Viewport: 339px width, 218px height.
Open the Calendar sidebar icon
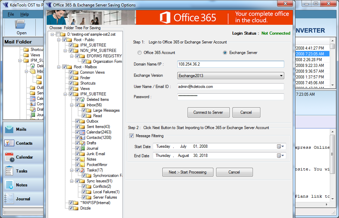9,157
